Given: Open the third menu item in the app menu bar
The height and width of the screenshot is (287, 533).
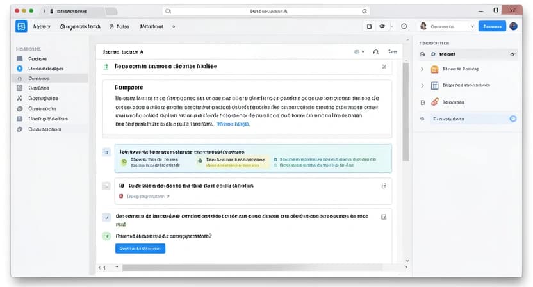Looking at the screenshot, I should (x=119, y=26).
